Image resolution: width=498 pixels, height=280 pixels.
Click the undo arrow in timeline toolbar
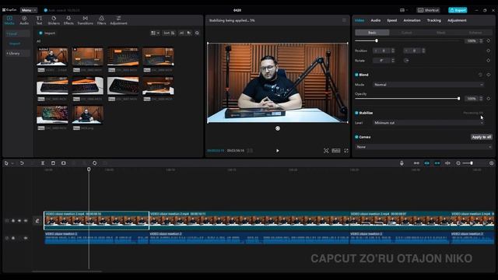[x=22, y=163]
